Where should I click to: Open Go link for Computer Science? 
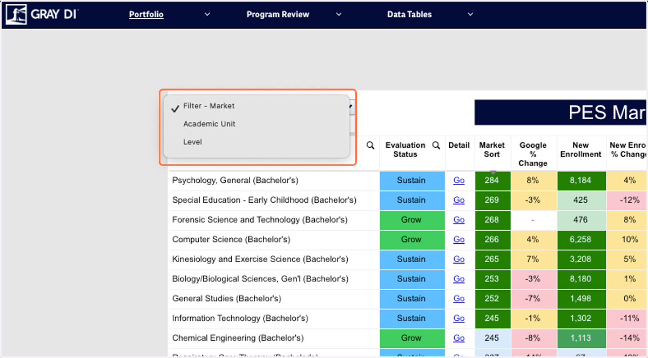[459, 239]
